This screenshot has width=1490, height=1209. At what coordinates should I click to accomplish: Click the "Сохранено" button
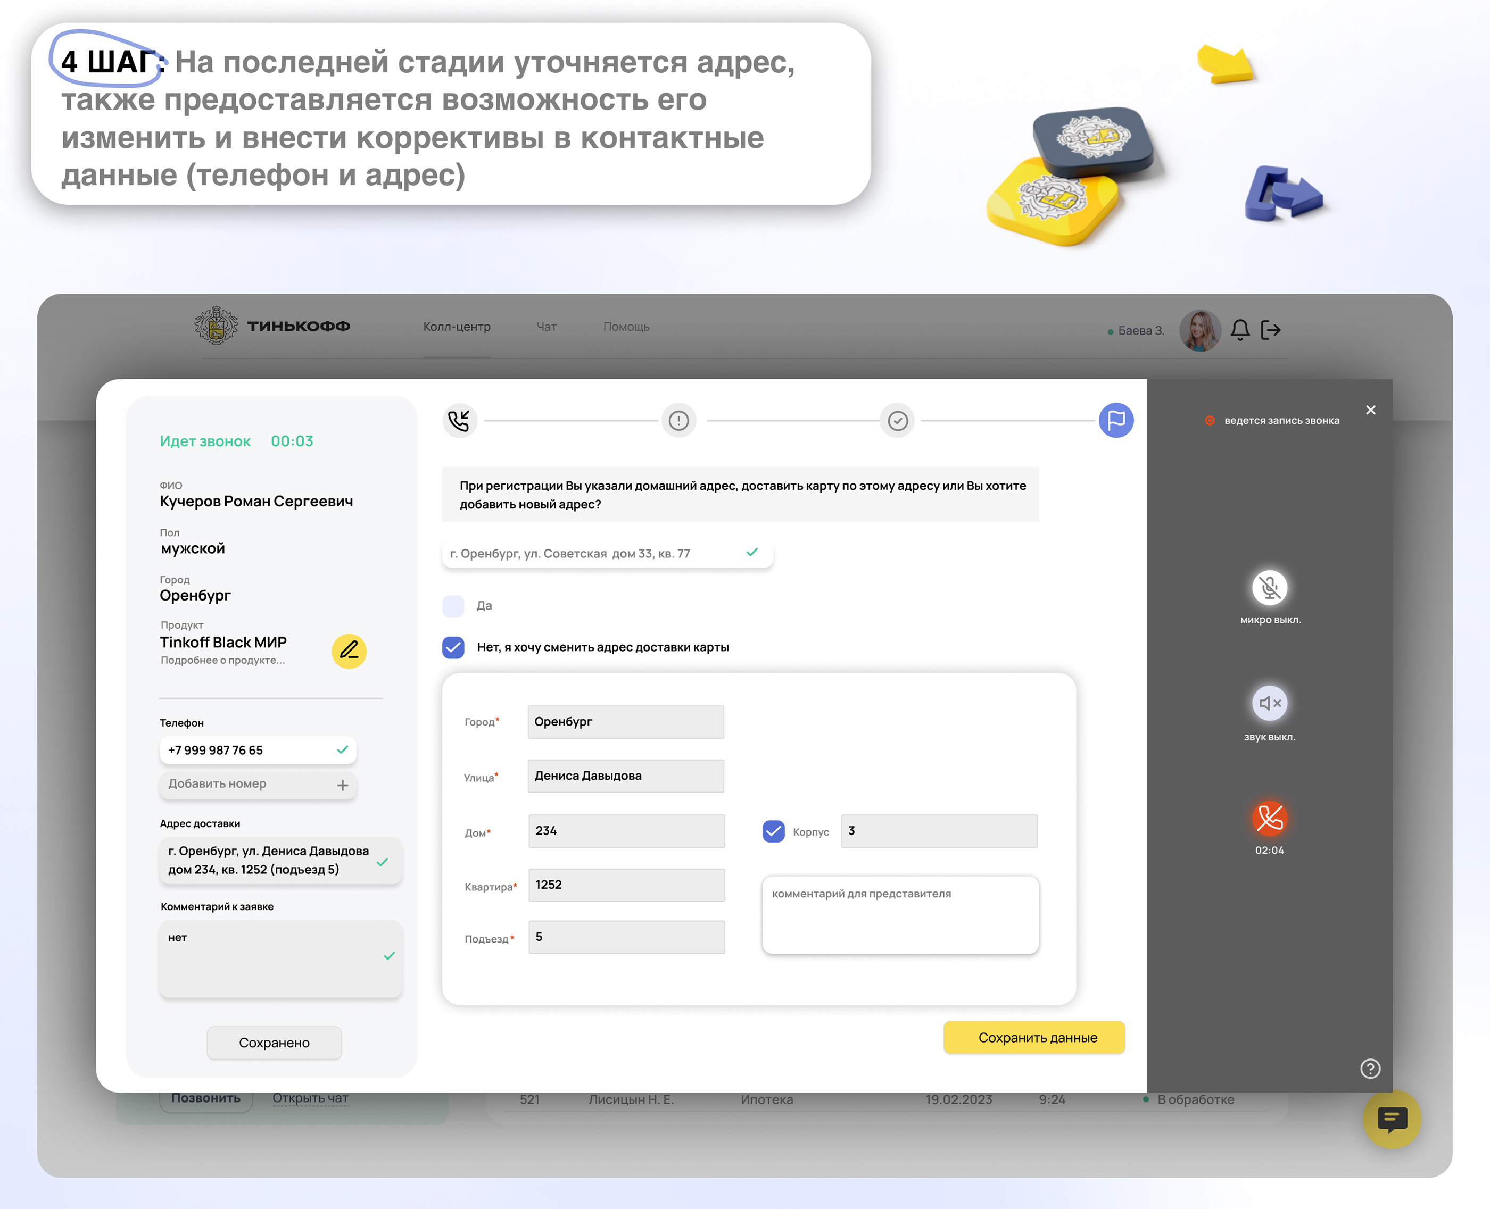(x=274, y=1043)
